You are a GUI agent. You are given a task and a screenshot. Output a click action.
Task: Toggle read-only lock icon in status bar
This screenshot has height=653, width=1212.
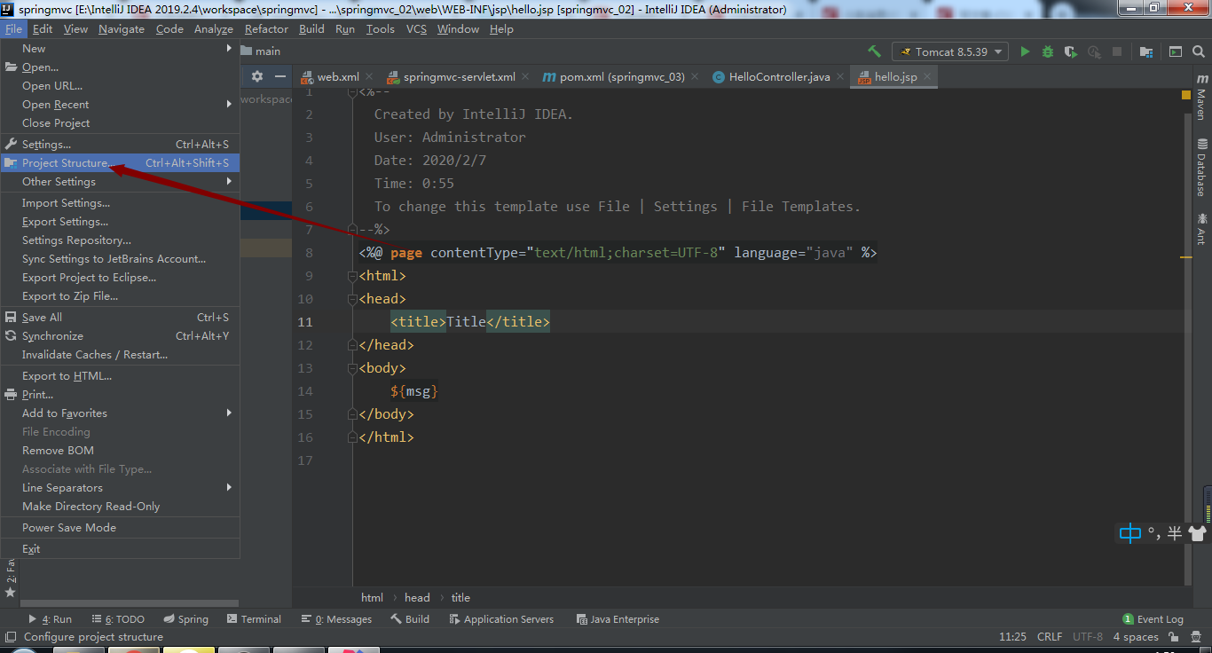(x=1175, y=637)
